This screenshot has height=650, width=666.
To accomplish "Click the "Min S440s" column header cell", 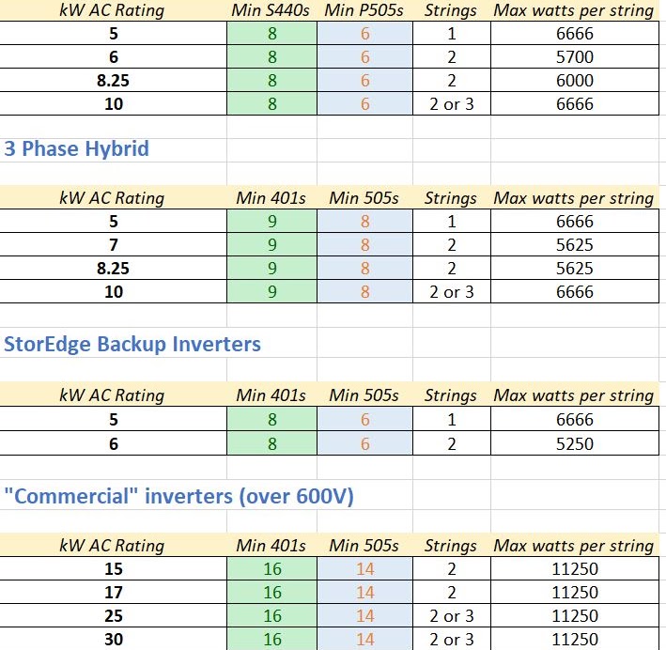I will coord(271,11).
